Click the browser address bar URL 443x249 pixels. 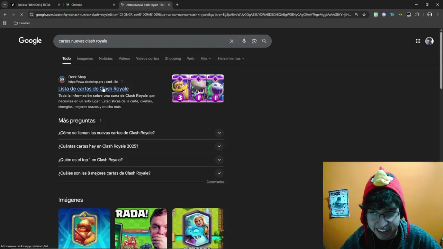(x=193, y=15)
